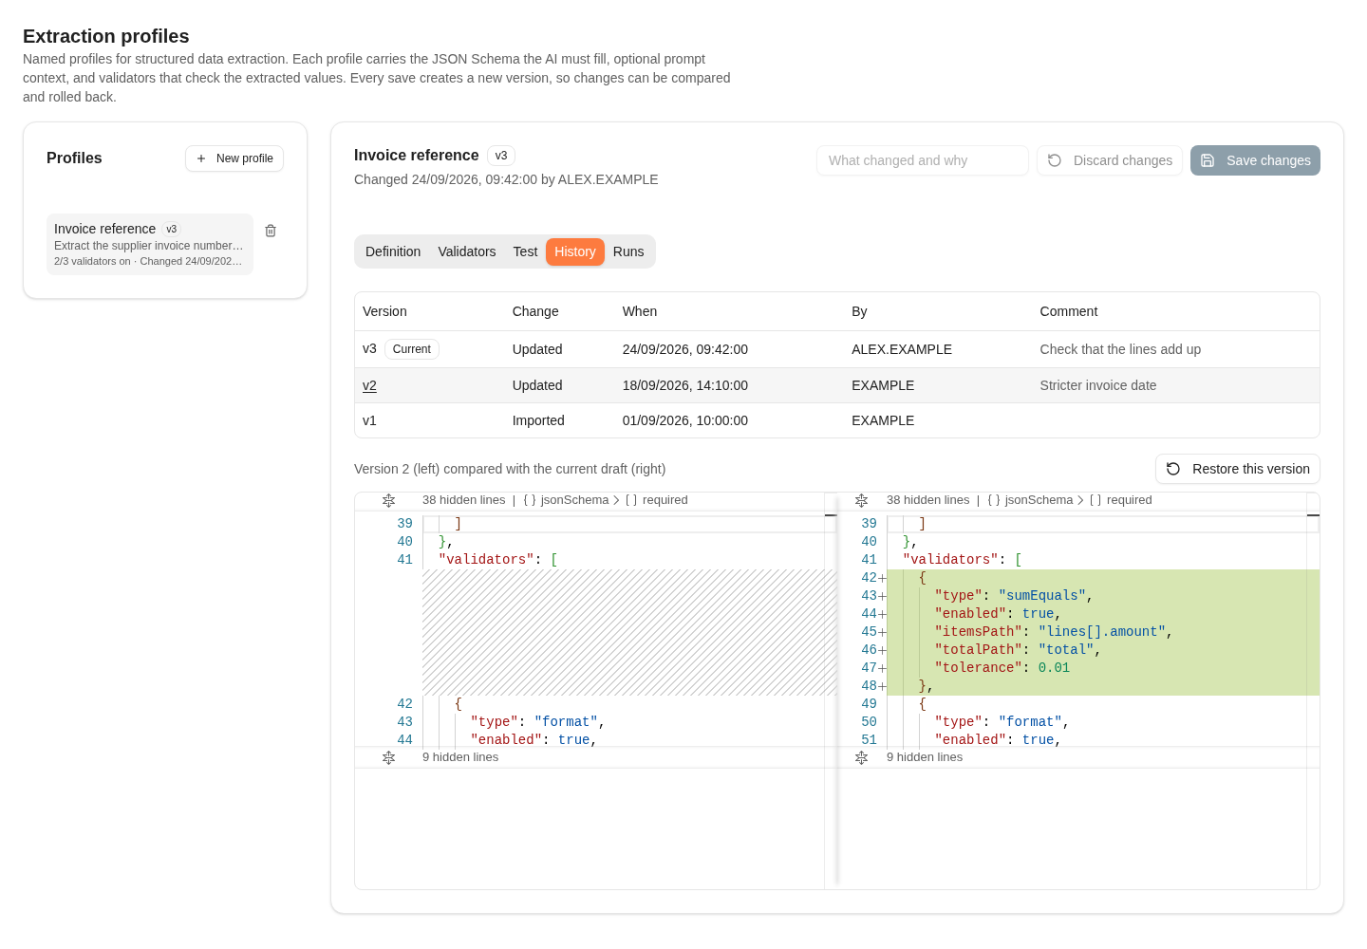1367x949 pixels.
Task: Click the added "sumEquals" line in diff
Action: 1103,596
